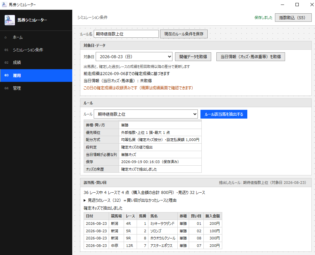Click the 300円 purchase amount cell
Screen dimensions: 315x255
[x=213, y=238]
